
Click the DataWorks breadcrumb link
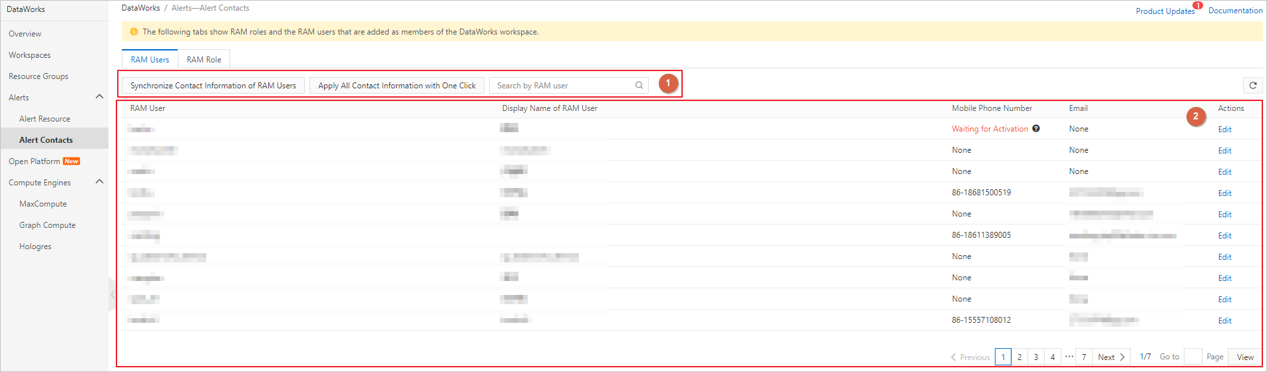140,8
